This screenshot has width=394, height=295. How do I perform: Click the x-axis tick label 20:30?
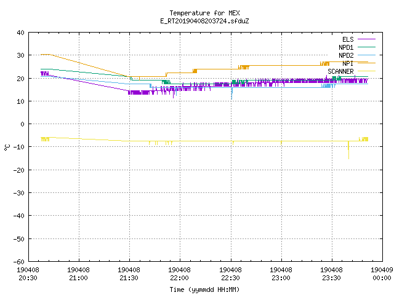pos(28,278)
